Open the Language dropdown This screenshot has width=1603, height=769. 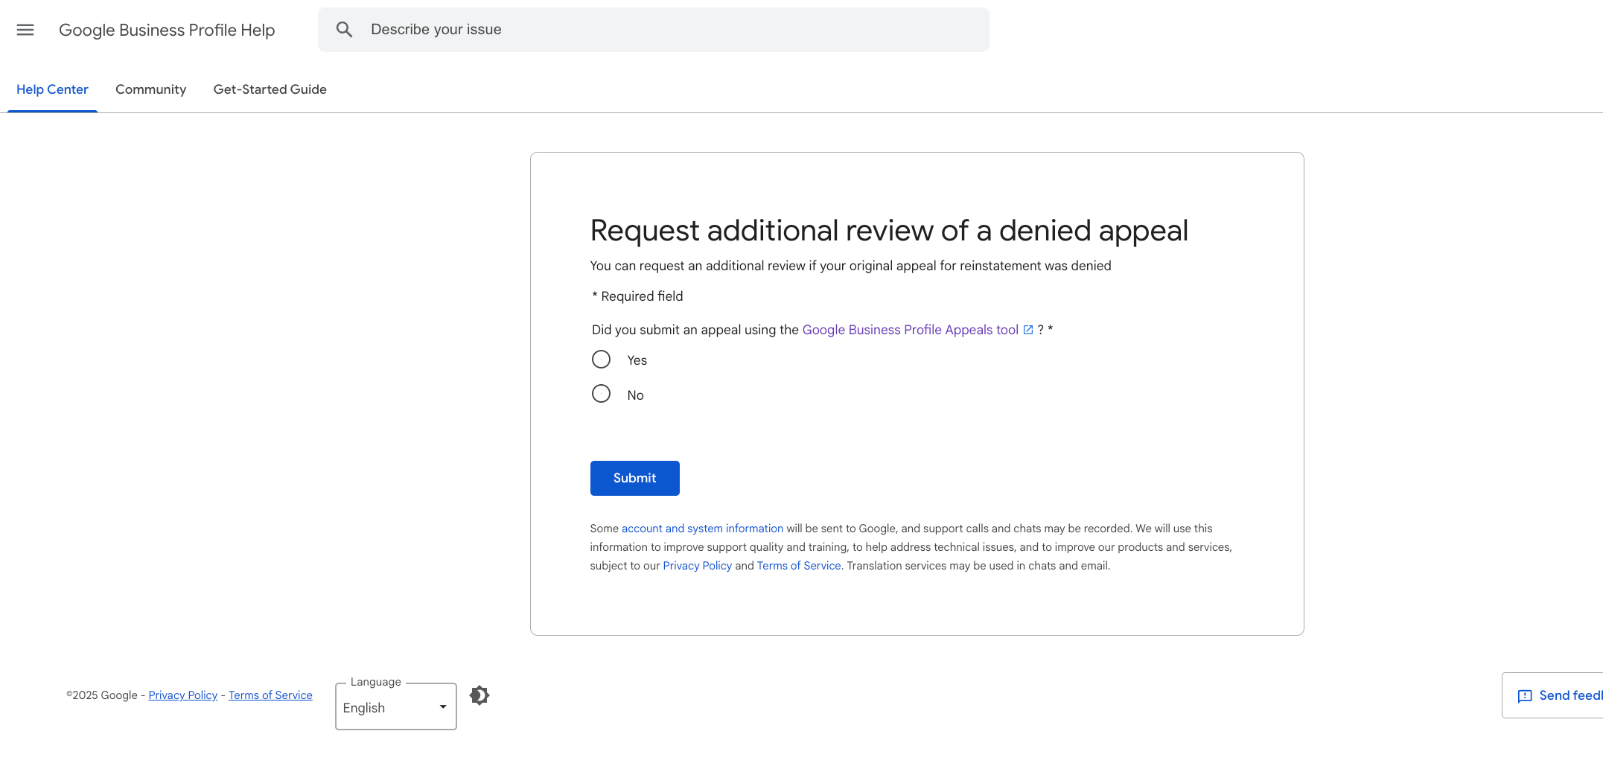(x=396, y=706)
